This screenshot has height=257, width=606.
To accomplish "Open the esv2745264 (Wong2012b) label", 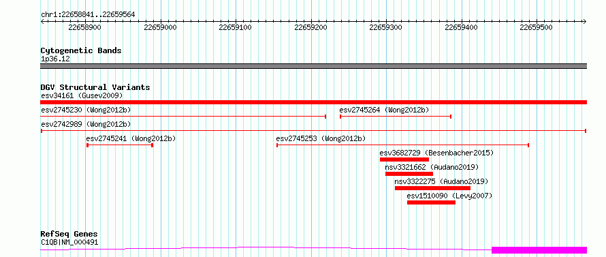I will pos(384,110).
